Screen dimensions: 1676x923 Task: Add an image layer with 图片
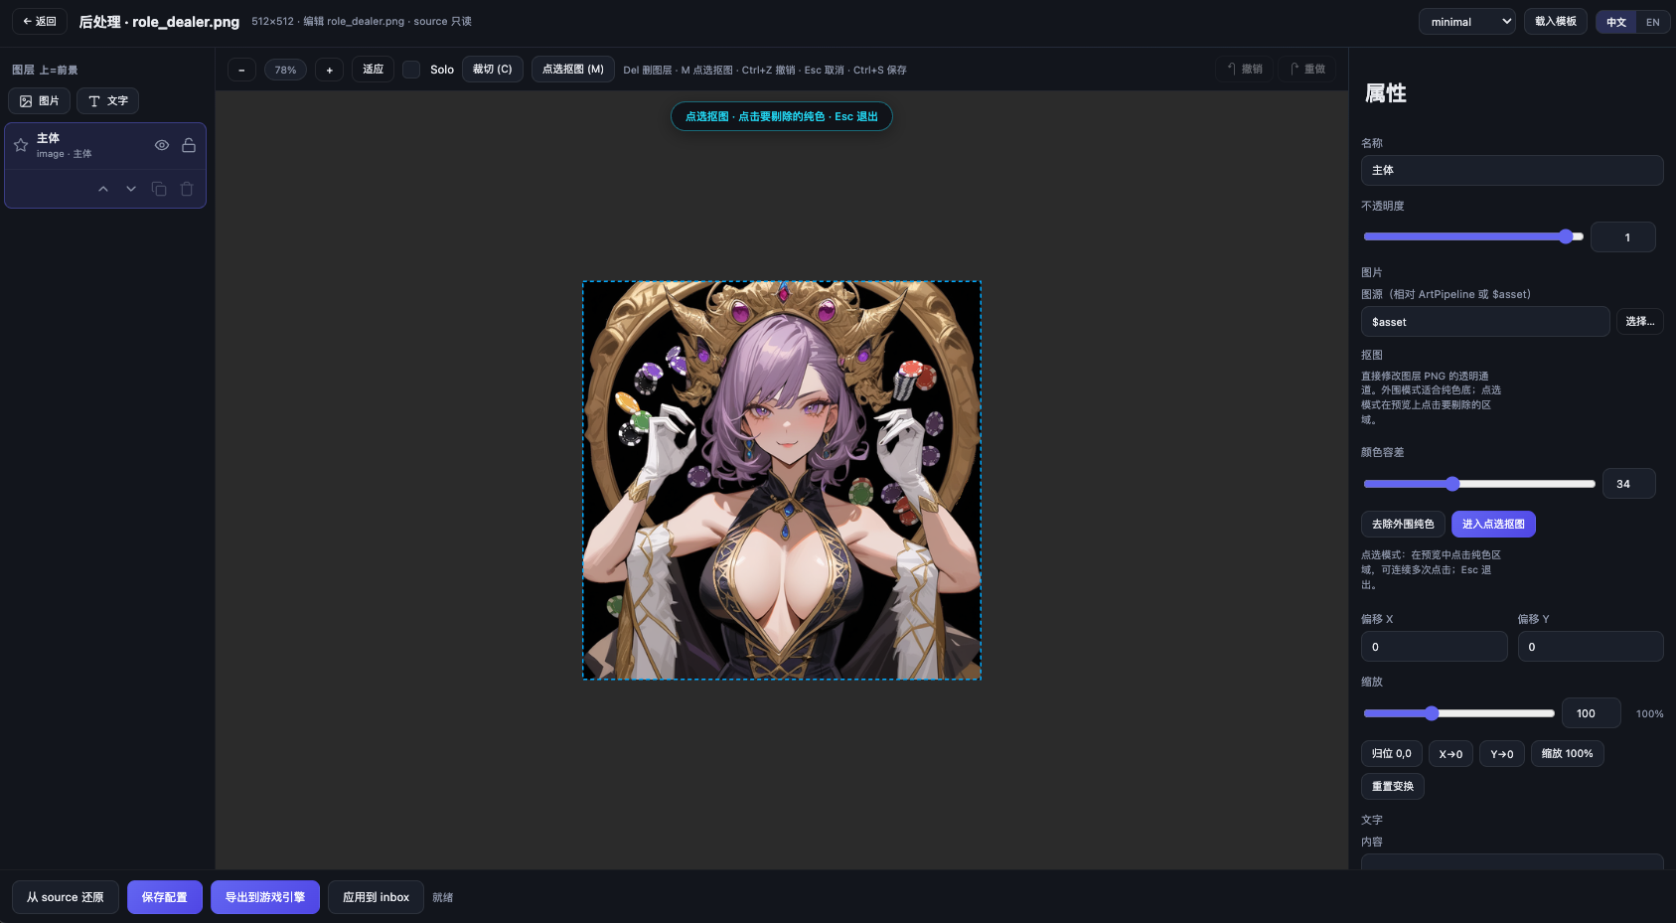coord(40,100)
